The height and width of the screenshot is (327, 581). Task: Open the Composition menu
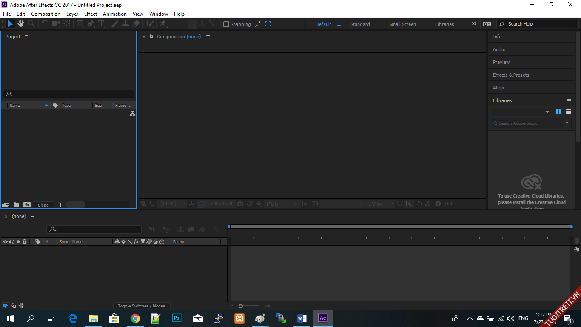[46, 14]
